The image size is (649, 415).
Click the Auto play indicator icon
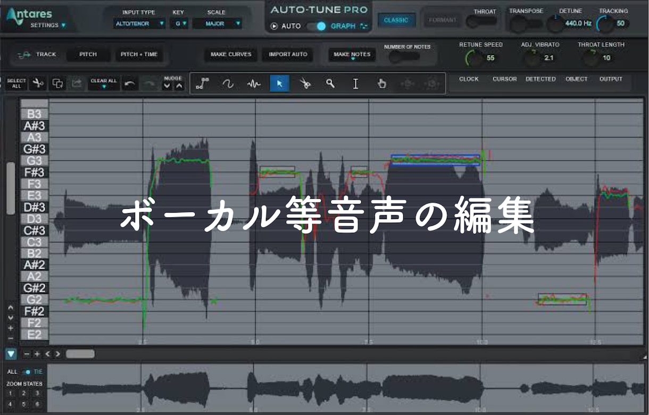pyautogui.click(x=274, y=26)
